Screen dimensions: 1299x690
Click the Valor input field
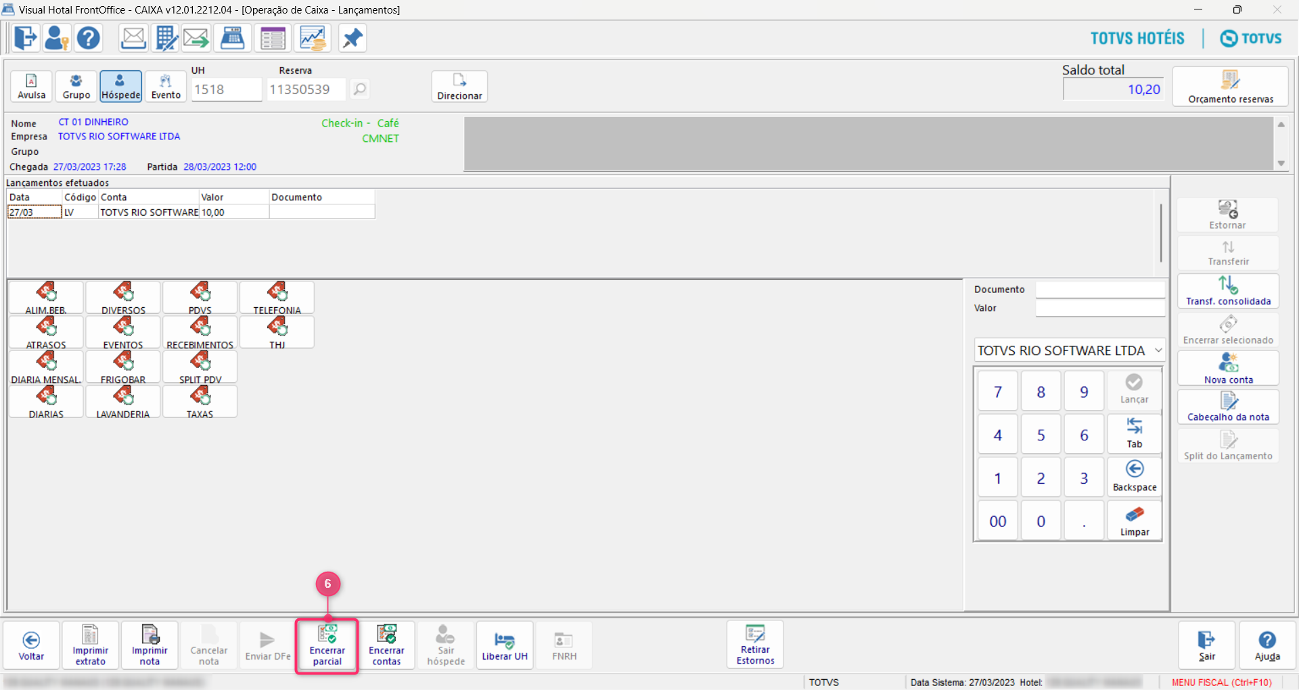click(x=1100, y=308)
